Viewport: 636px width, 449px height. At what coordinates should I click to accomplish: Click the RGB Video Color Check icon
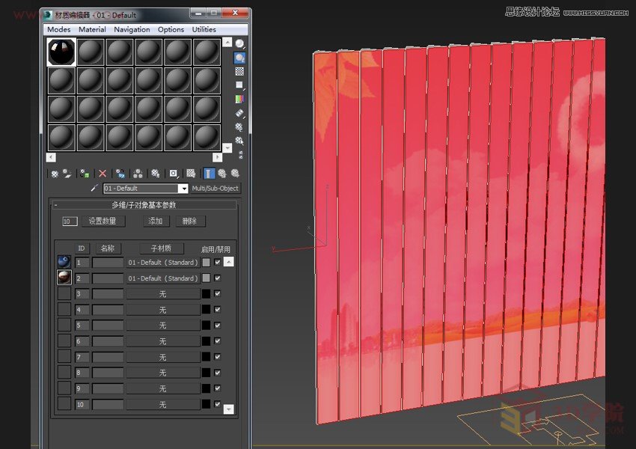(x=241, y=98)
